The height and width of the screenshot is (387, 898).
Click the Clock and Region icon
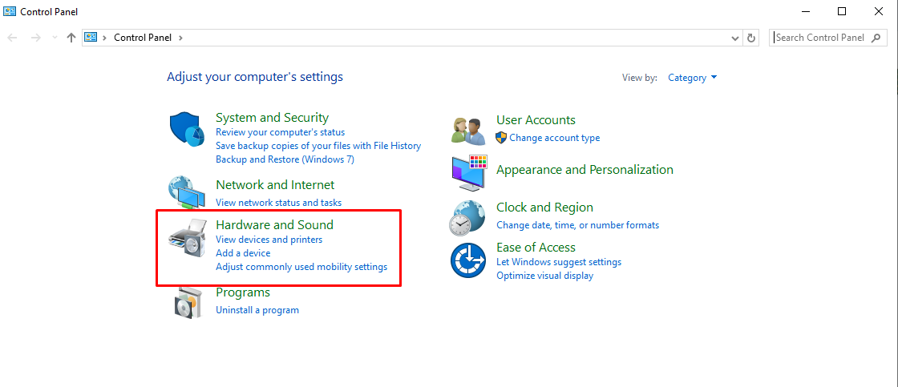468,217
